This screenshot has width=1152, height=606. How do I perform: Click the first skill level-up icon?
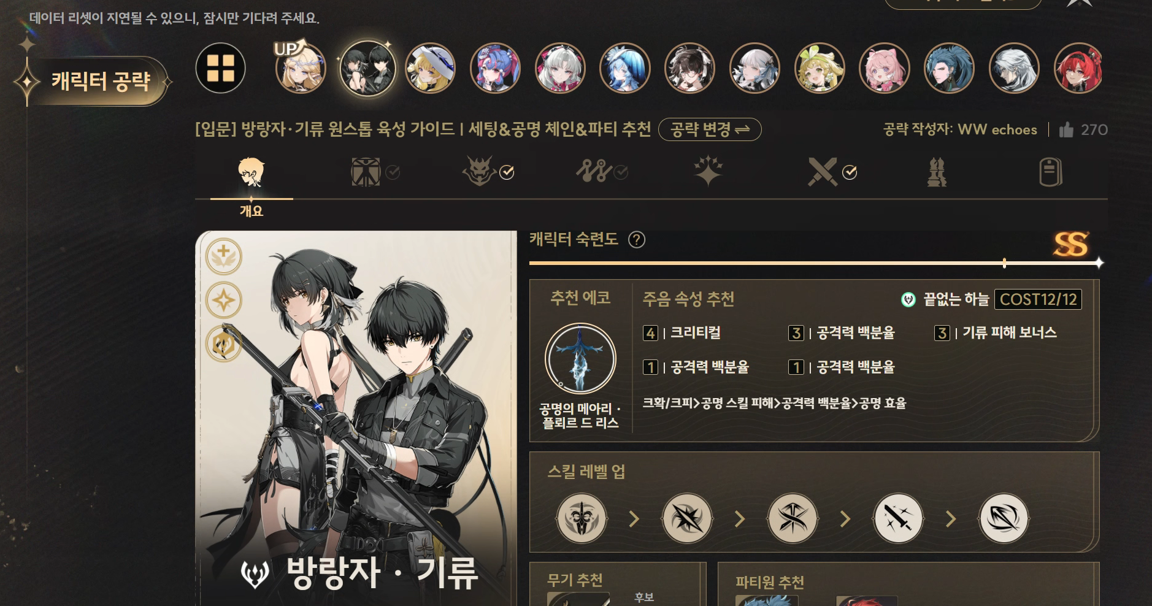click(x=582, y=518)
